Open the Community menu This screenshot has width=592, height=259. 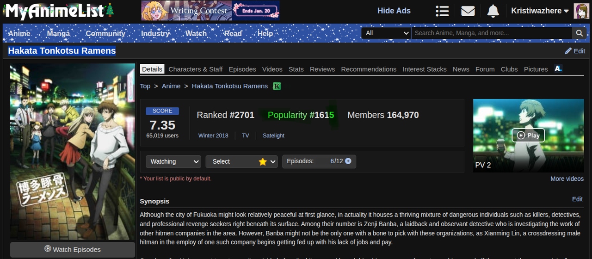pos(105,33)
